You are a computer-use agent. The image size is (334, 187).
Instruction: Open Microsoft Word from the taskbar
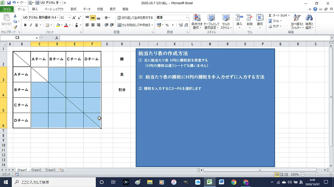pyautogui.click(x=222, y=182)
